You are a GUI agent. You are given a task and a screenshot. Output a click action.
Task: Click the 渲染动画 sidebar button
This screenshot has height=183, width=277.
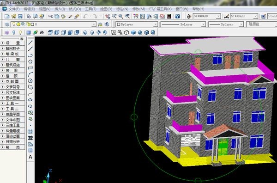pyautogui.click(x=12, y=136)
